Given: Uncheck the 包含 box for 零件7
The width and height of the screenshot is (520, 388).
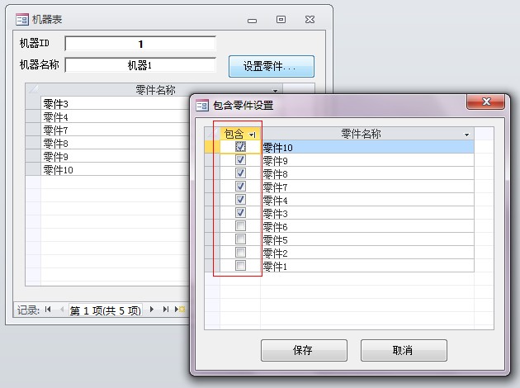Looking at the screenshot, I should [x=240, y=187].
